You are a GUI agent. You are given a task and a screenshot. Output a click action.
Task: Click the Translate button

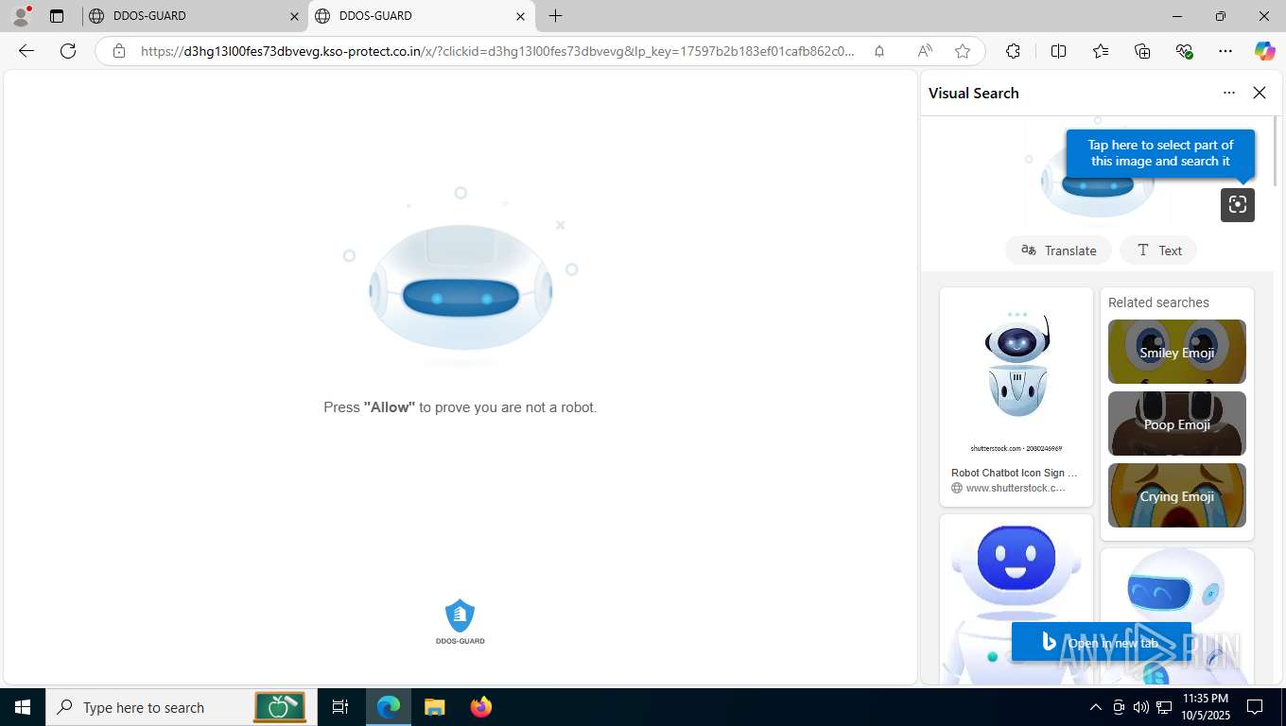coord(1059,251)
